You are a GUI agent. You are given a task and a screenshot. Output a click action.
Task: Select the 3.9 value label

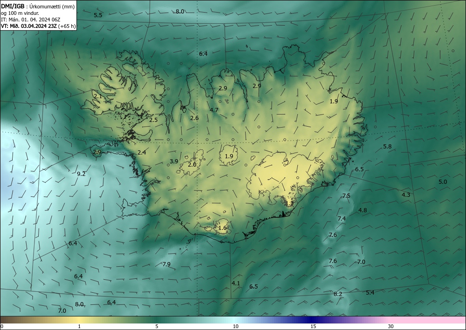click(x=174, y=162)
